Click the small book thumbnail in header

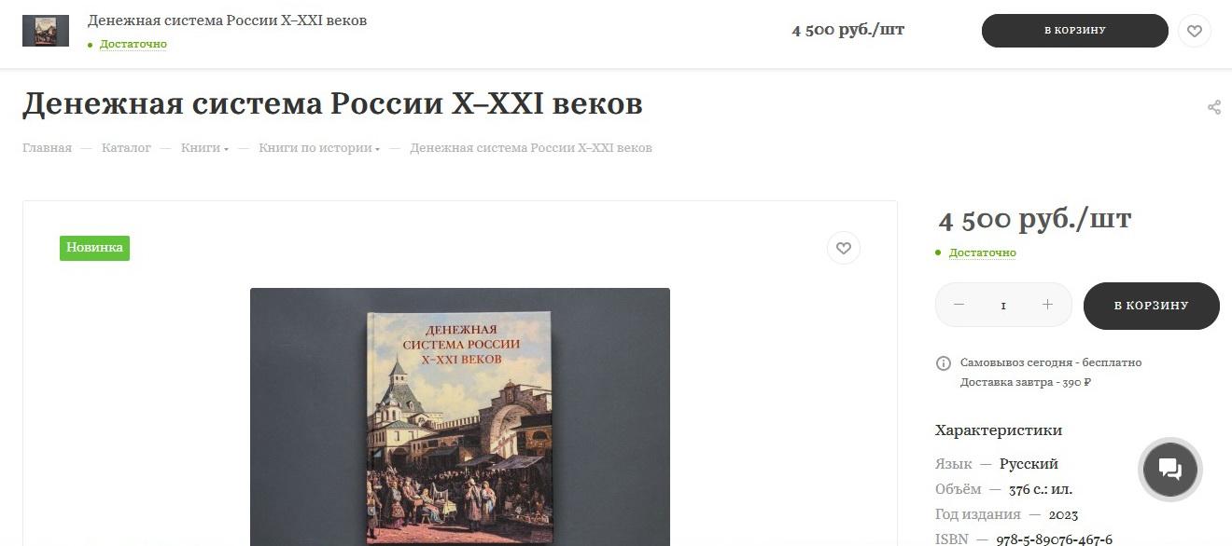[x=46, y=31]
